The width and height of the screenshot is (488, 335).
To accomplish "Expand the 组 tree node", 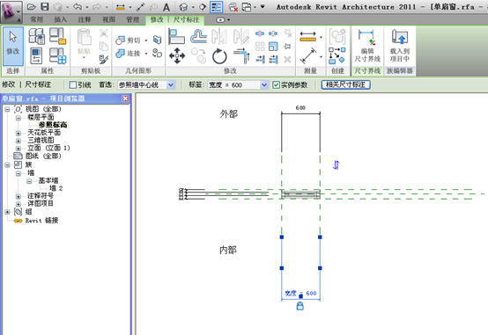I will point(7,212).
